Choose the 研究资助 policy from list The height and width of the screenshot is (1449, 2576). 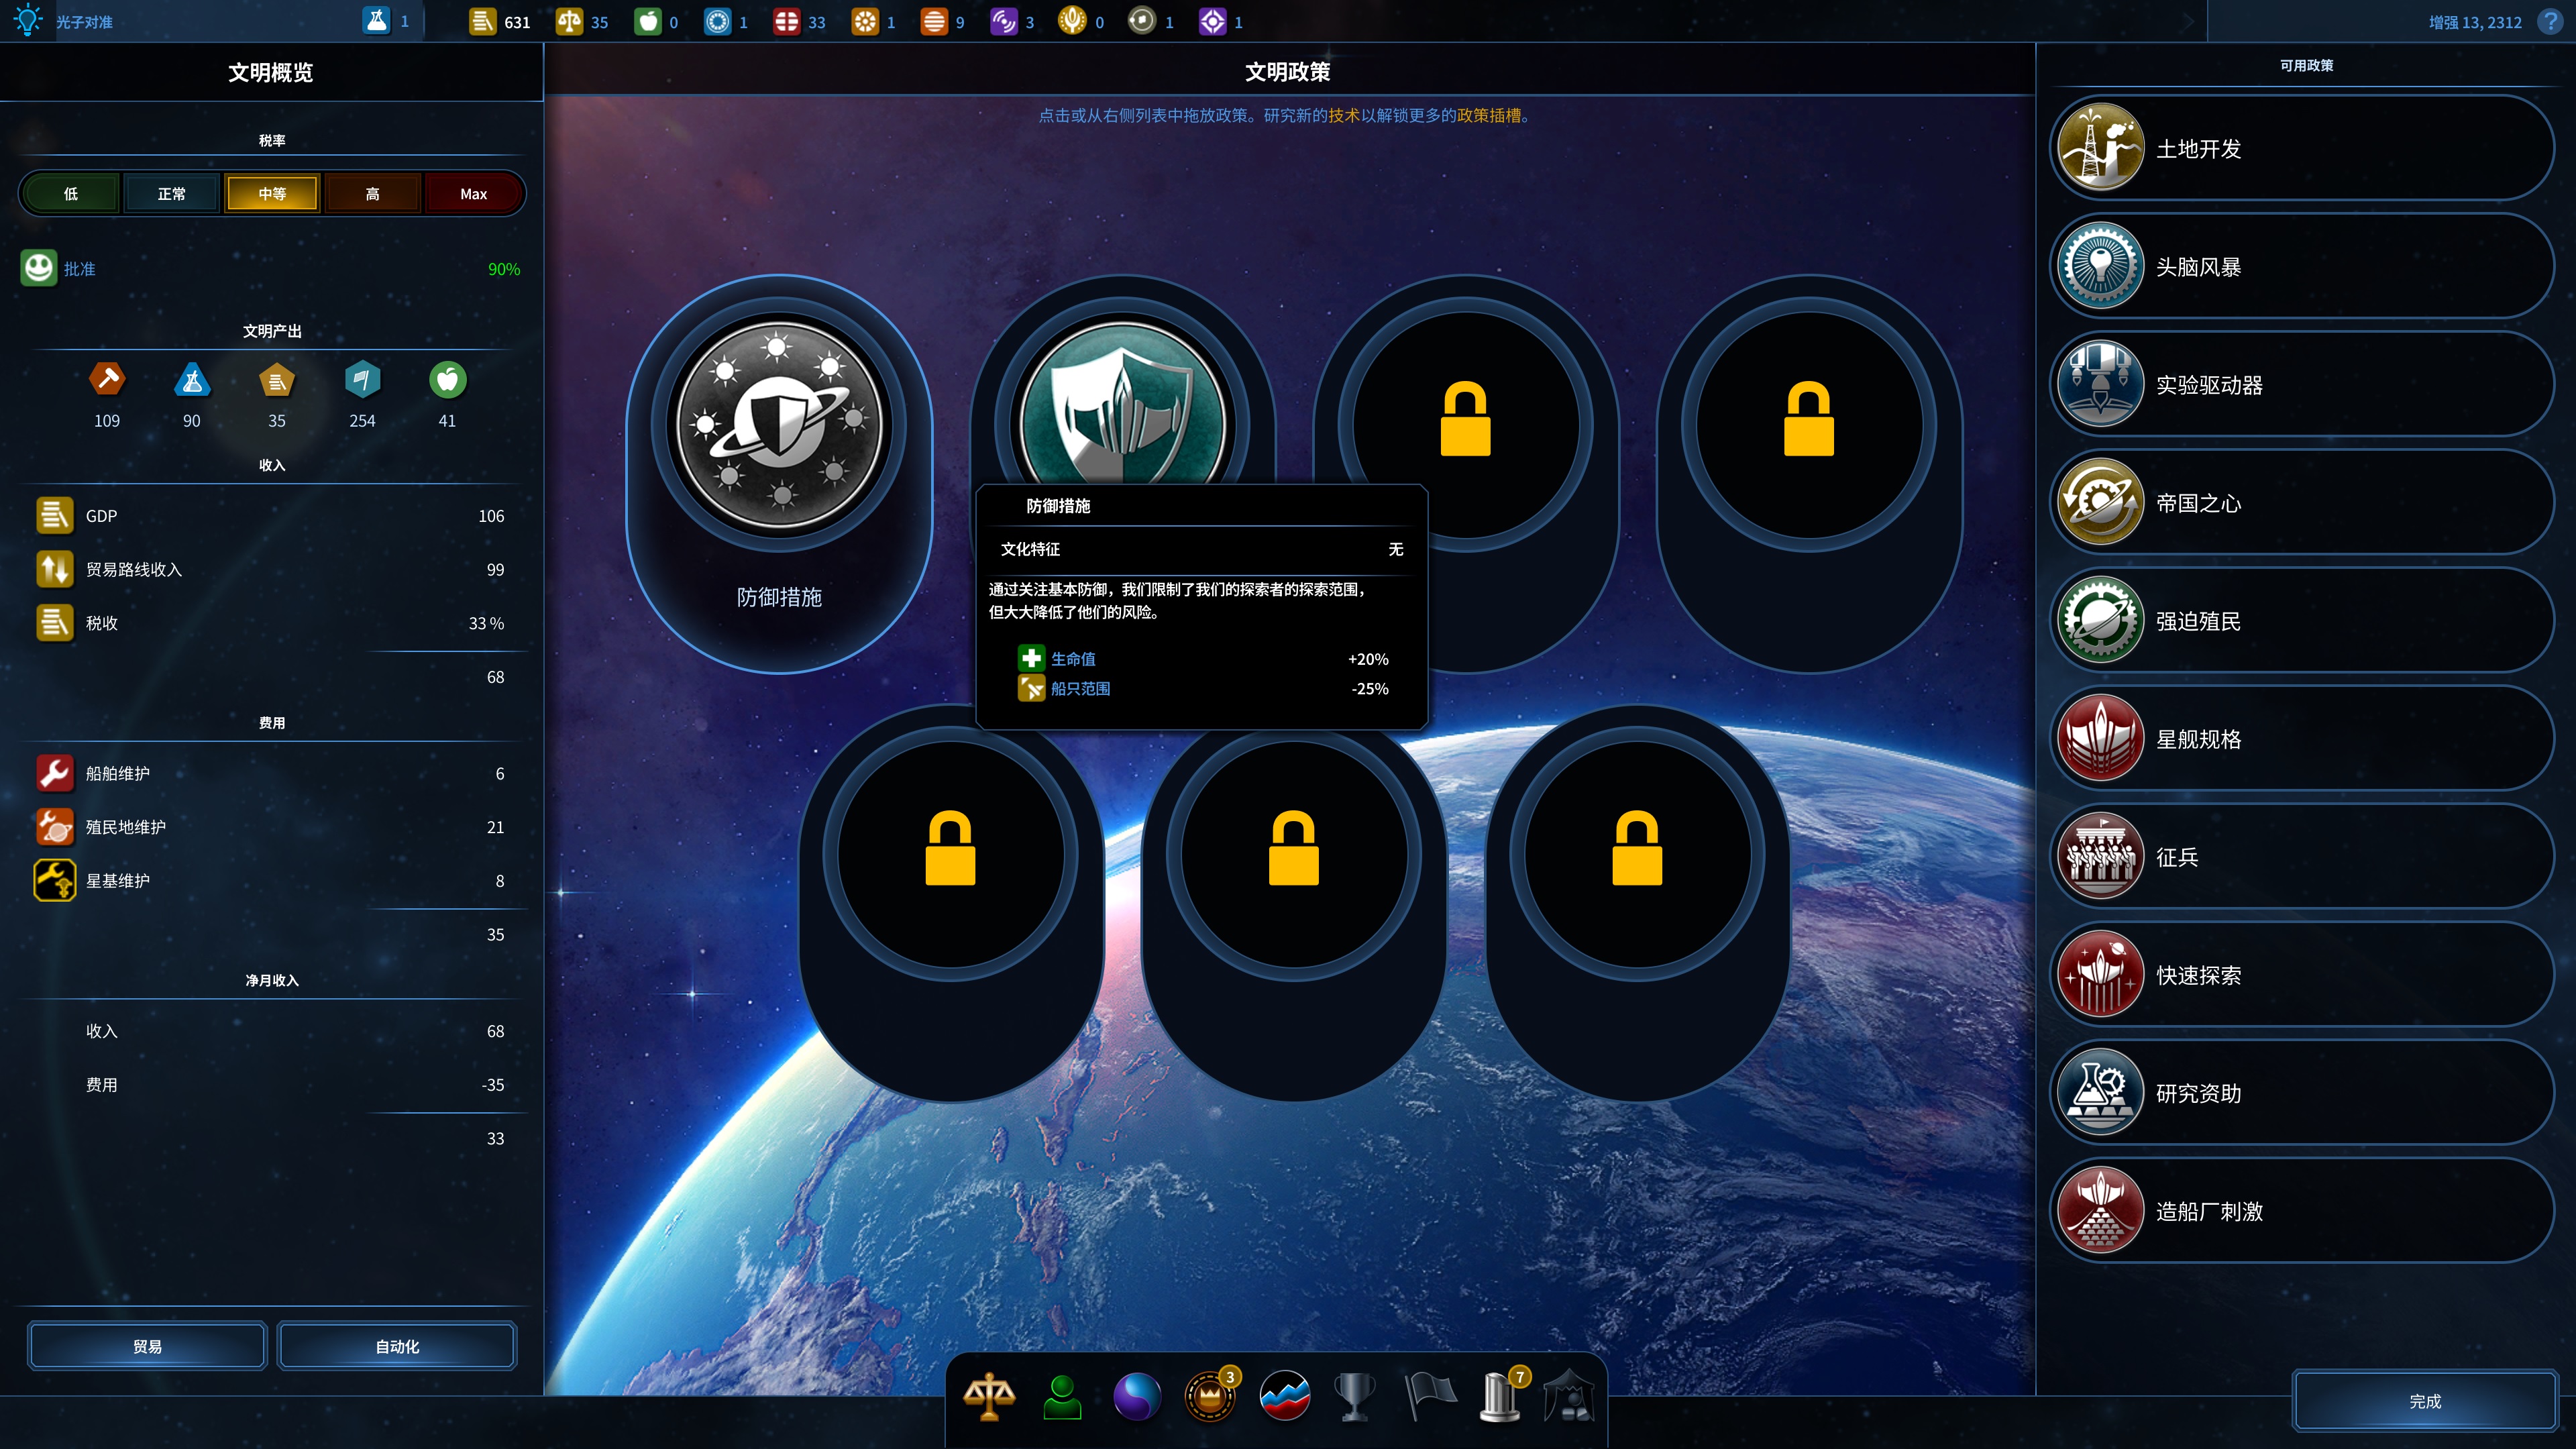click(x=2301, y=1093)
